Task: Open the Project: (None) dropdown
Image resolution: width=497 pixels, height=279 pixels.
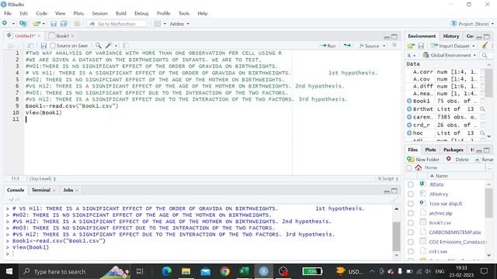Action: [472, 24]
